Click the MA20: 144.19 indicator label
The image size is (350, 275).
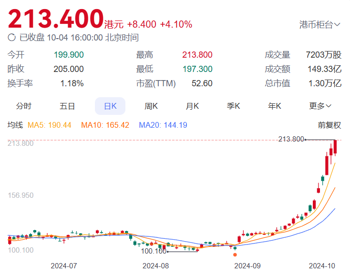pos(163,125)
